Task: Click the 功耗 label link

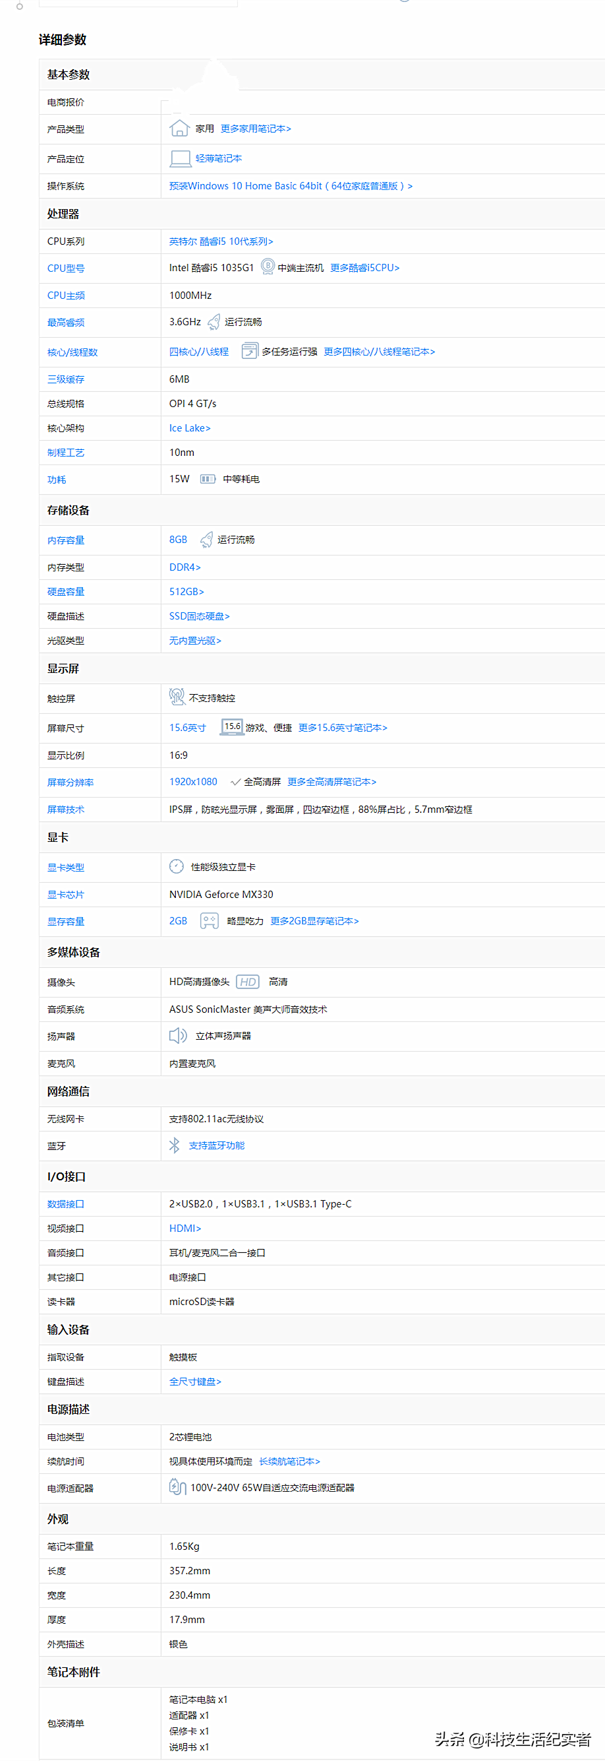Action: [57, 480]
